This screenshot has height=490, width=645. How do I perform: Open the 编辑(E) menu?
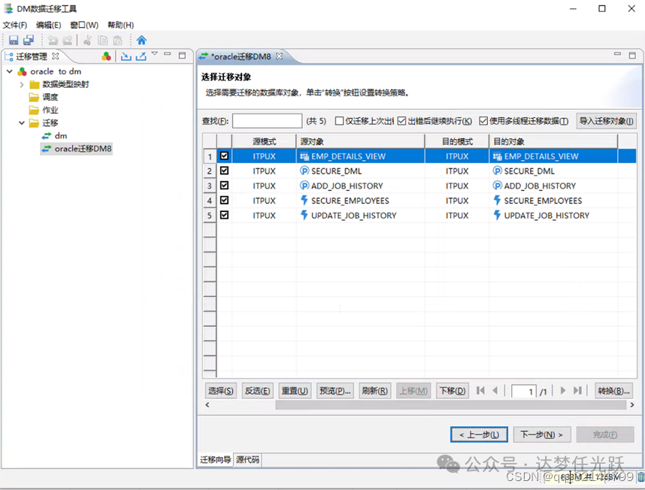49,25
